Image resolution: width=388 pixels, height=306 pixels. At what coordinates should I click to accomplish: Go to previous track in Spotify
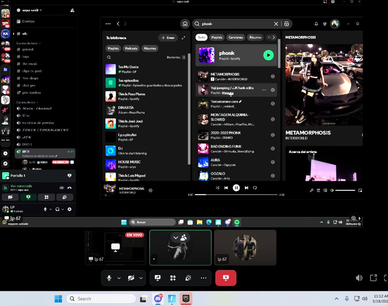226,188
